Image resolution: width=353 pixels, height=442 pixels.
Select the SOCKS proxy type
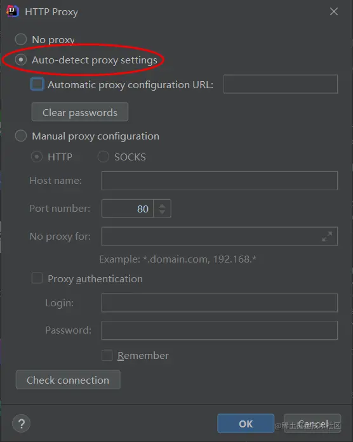coord(103,157)
